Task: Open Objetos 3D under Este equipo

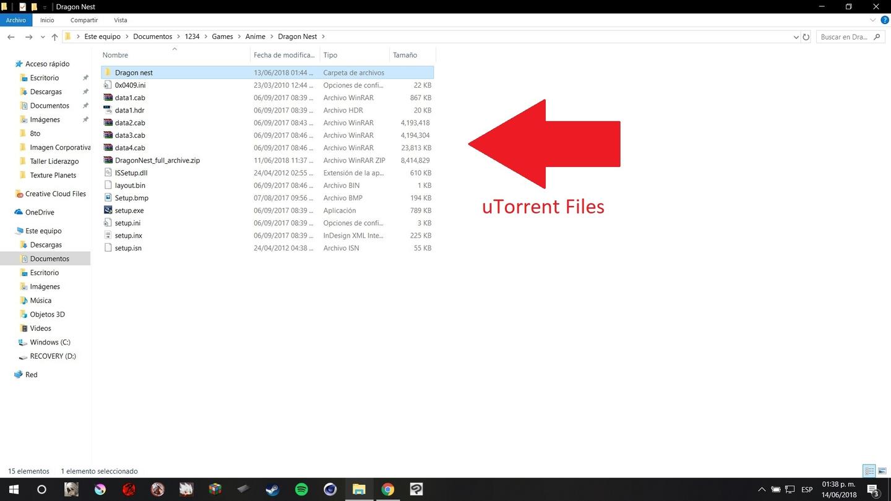Action: coord(48,314)
